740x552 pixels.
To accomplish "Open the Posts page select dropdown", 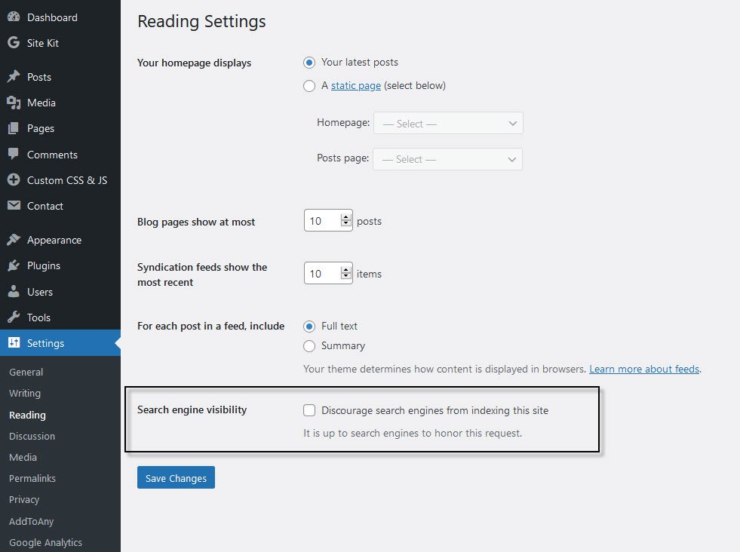I will (447, 159).
